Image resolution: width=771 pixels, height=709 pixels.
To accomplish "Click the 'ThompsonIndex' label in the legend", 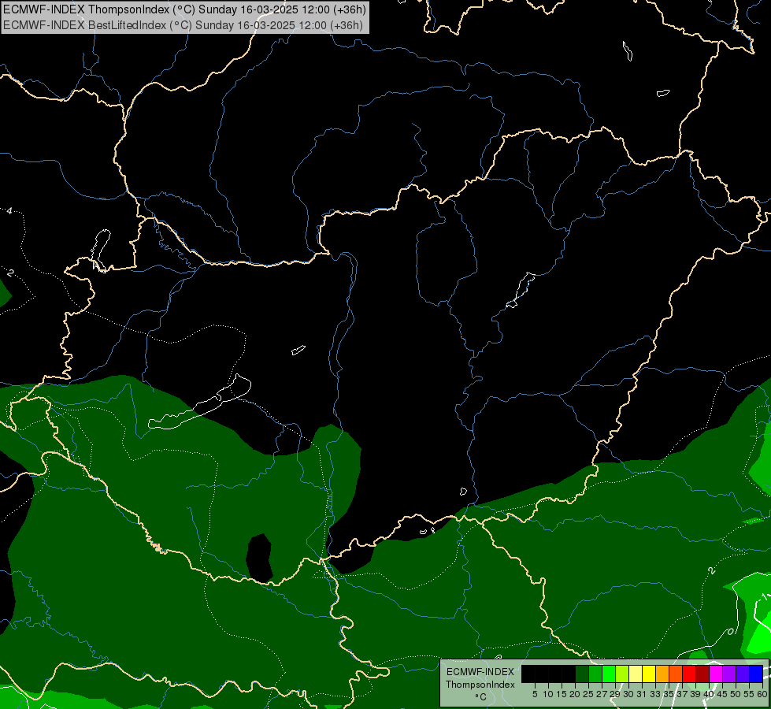I will tap(480, 685).
